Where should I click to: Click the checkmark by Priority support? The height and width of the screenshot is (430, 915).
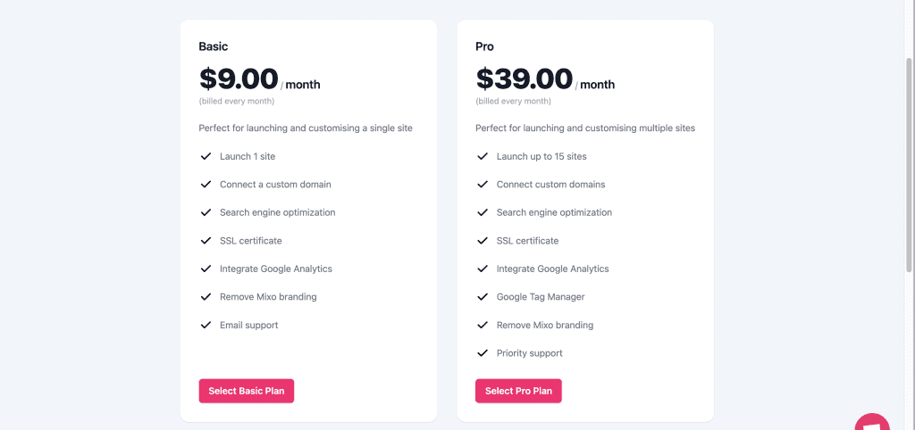point(483,353)
